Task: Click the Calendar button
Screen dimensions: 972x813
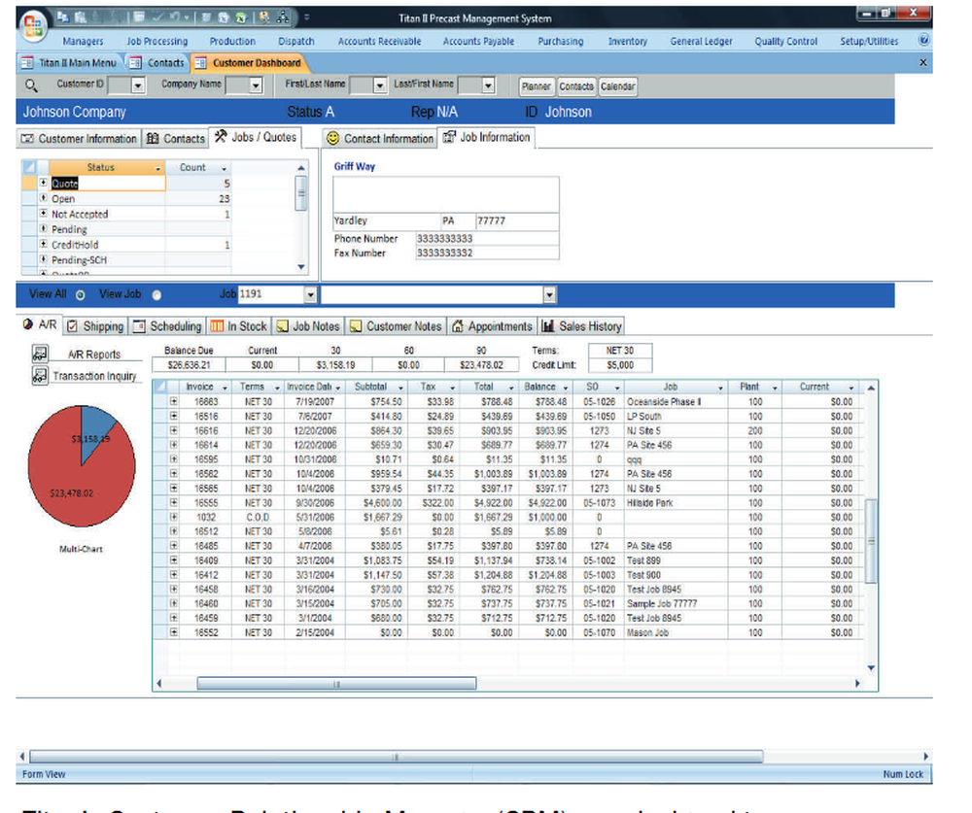Action: click(617, 86)
